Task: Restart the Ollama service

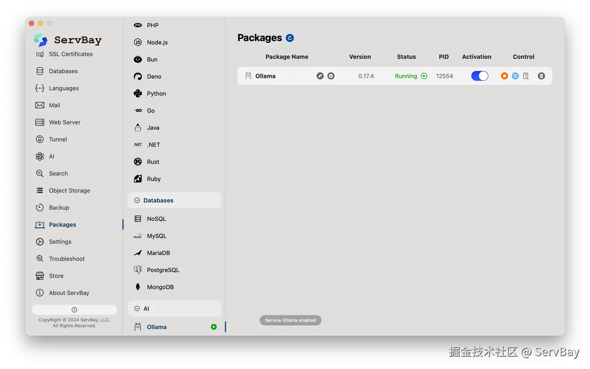Action: 515,76
